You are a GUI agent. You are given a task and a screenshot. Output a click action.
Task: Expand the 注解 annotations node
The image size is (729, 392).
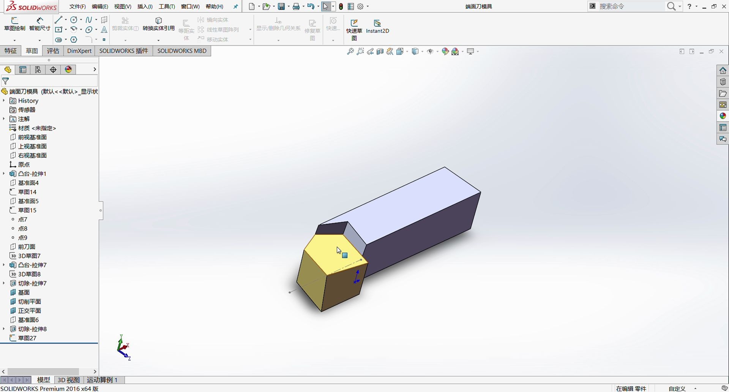[x=4, y=119]
